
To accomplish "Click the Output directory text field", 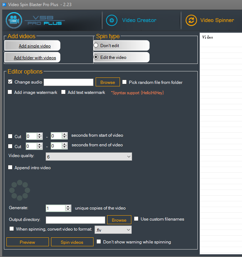I will pos(75,220).
